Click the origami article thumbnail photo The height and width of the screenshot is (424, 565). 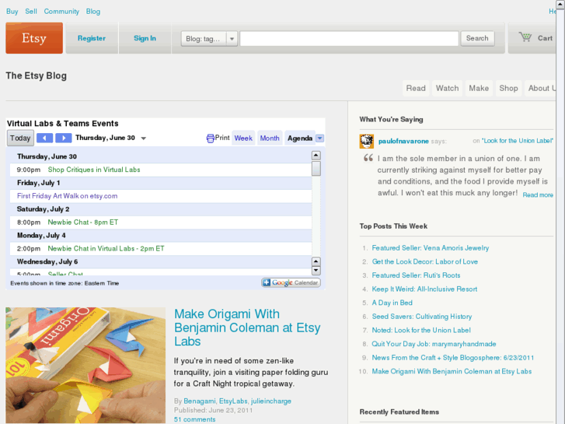(85, 365)
